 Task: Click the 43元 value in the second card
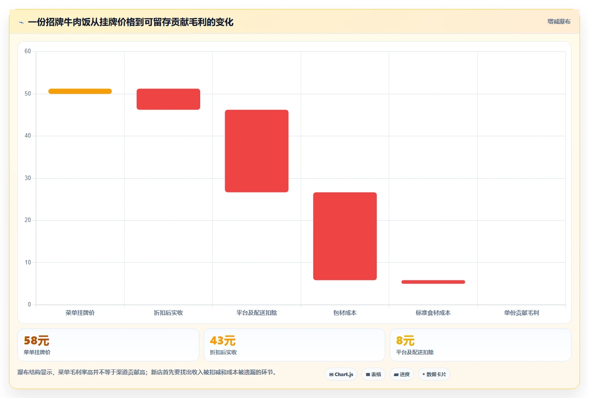[223, 341]
